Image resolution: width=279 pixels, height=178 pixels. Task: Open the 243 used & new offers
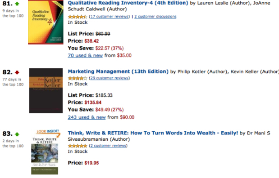point(87,117)
